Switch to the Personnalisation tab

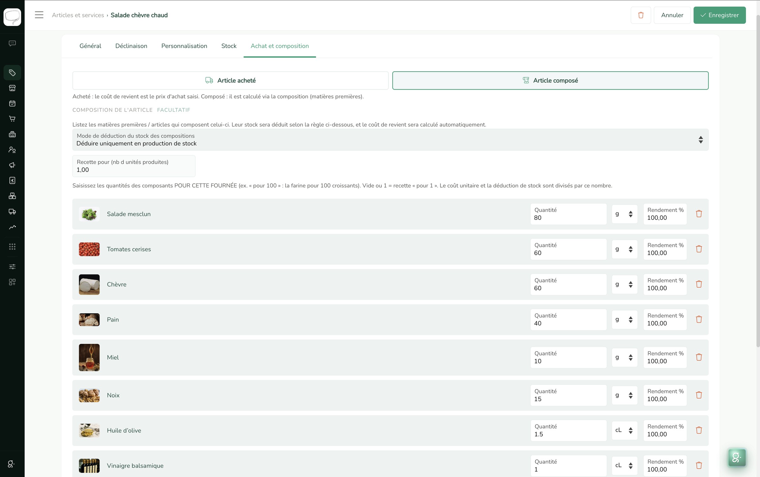pyautogui.click(x=184, y=46)
